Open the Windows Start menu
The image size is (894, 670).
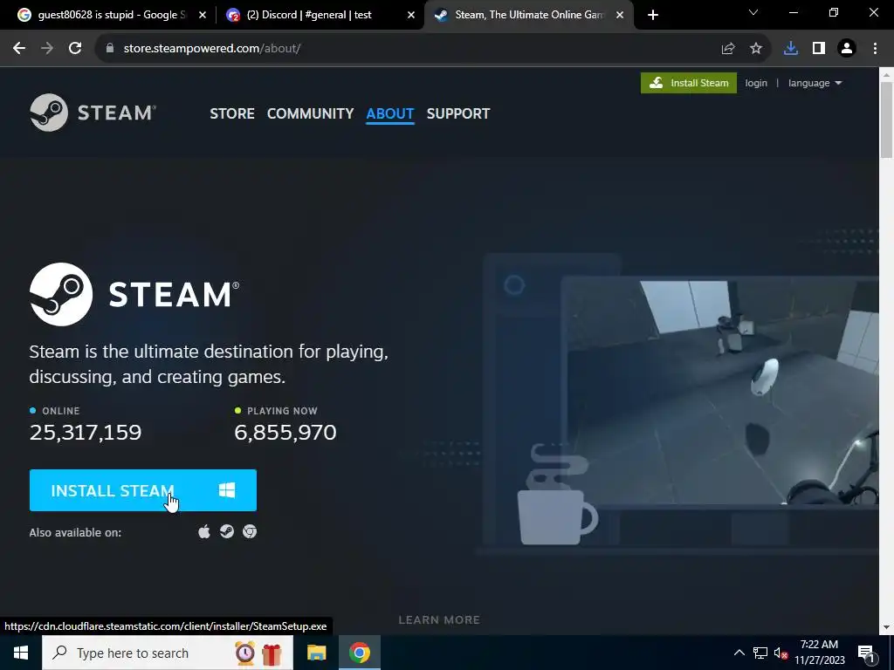coord(21,653)
